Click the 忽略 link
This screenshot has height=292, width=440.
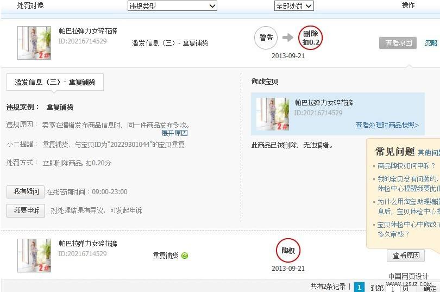[431, 43]
